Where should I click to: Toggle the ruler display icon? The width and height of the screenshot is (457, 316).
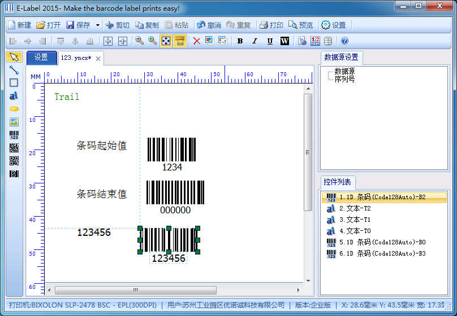click(x=179, y=41)
